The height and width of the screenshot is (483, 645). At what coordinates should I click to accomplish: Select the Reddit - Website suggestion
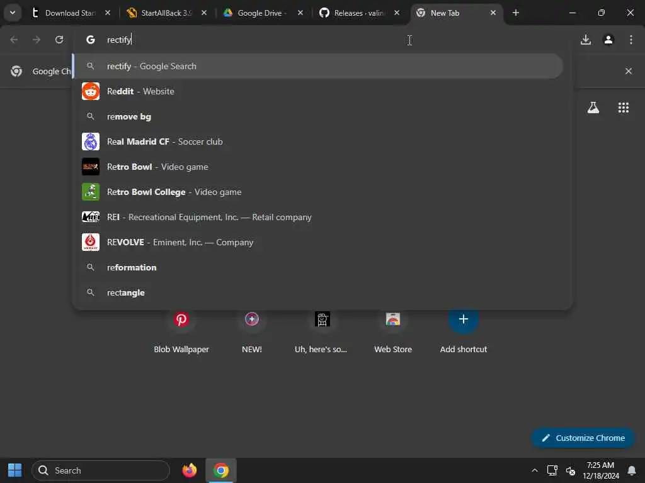317,91
